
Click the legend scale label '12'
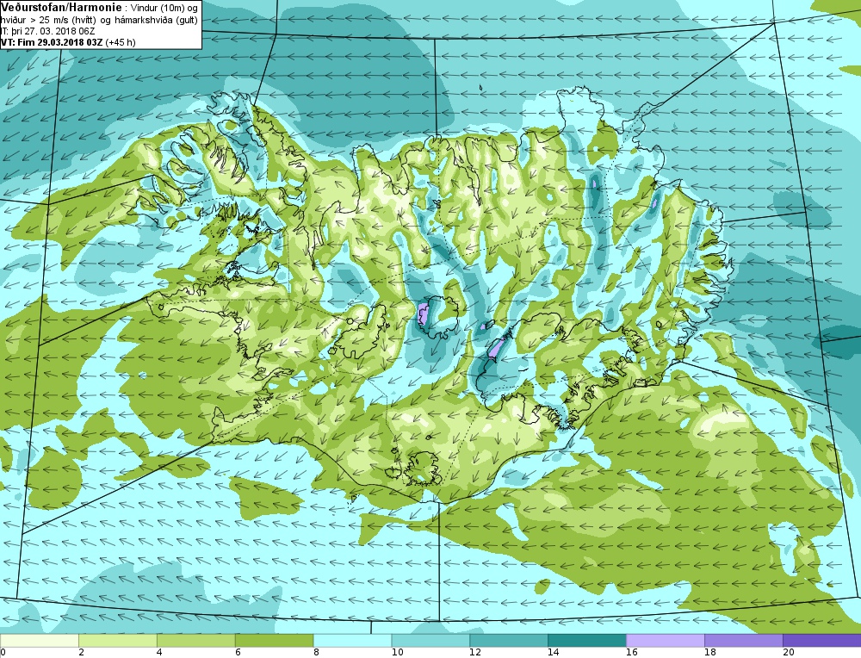pyautogui.click(x=475, y=653)
